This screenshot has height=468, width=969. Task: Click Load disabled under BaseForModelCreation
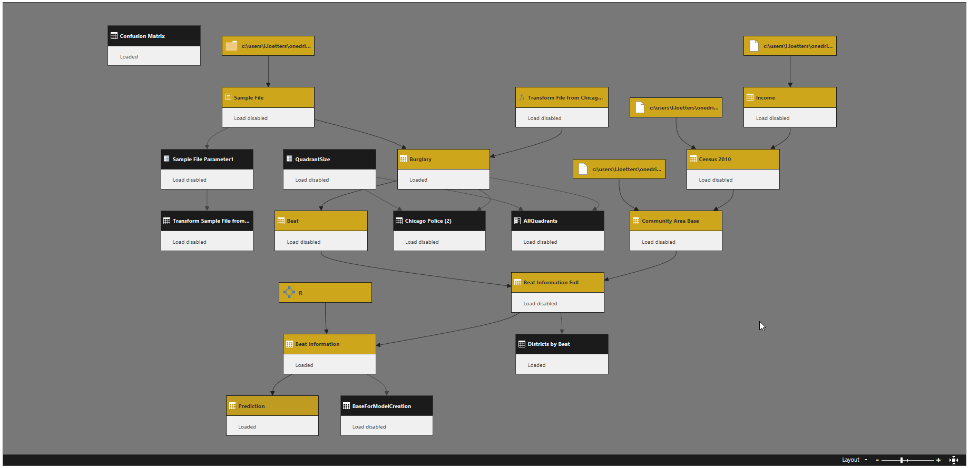(x=369, y=426)
